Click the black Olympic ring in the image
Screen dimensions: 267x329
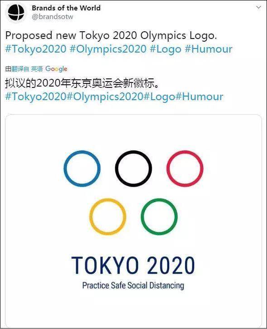[x=133, y=169]
